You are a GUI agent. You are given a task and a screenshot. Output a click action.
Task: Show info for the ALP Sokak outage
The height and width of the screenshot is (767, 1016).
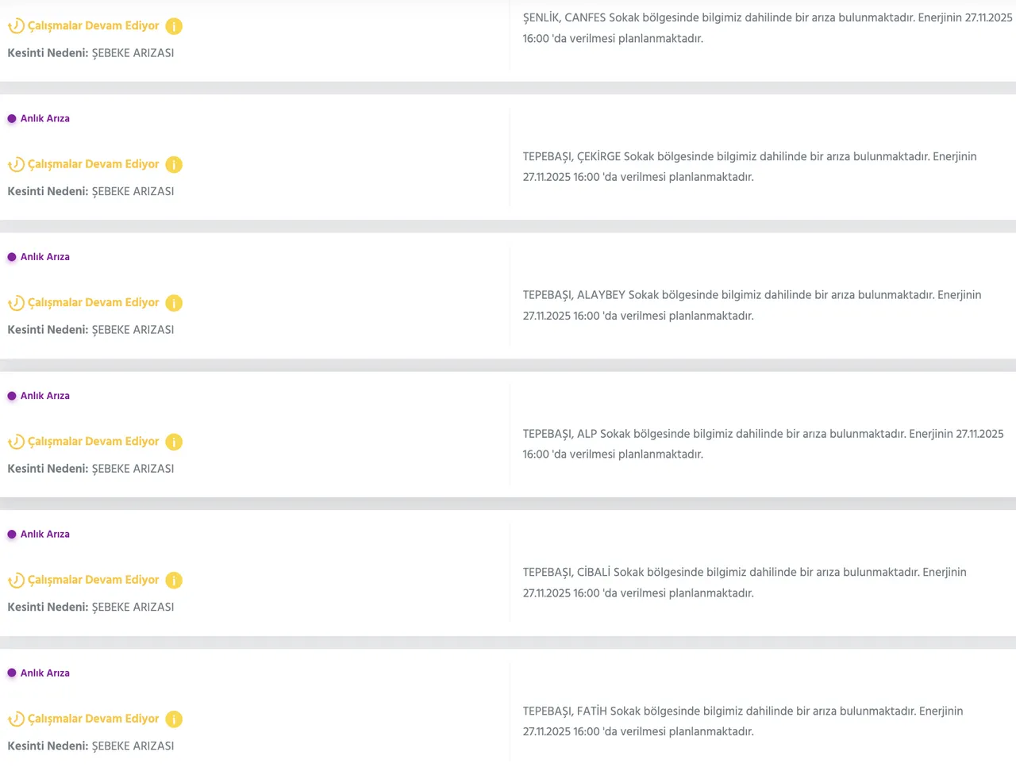174,442
